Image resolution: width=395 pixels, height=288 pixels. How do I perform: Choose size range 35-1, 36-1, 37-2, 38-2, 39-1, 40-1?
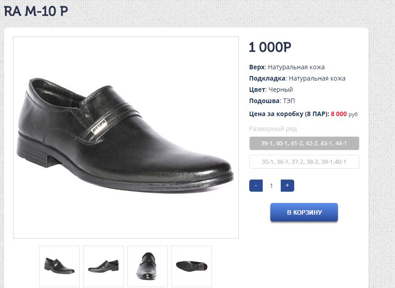point(304,162)
